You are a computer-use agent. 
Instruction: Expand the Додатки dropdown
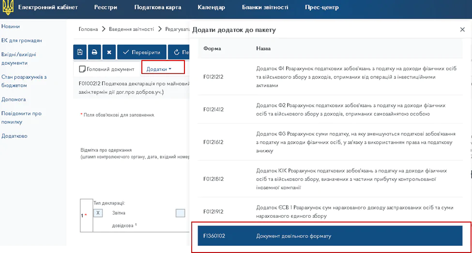159,69
